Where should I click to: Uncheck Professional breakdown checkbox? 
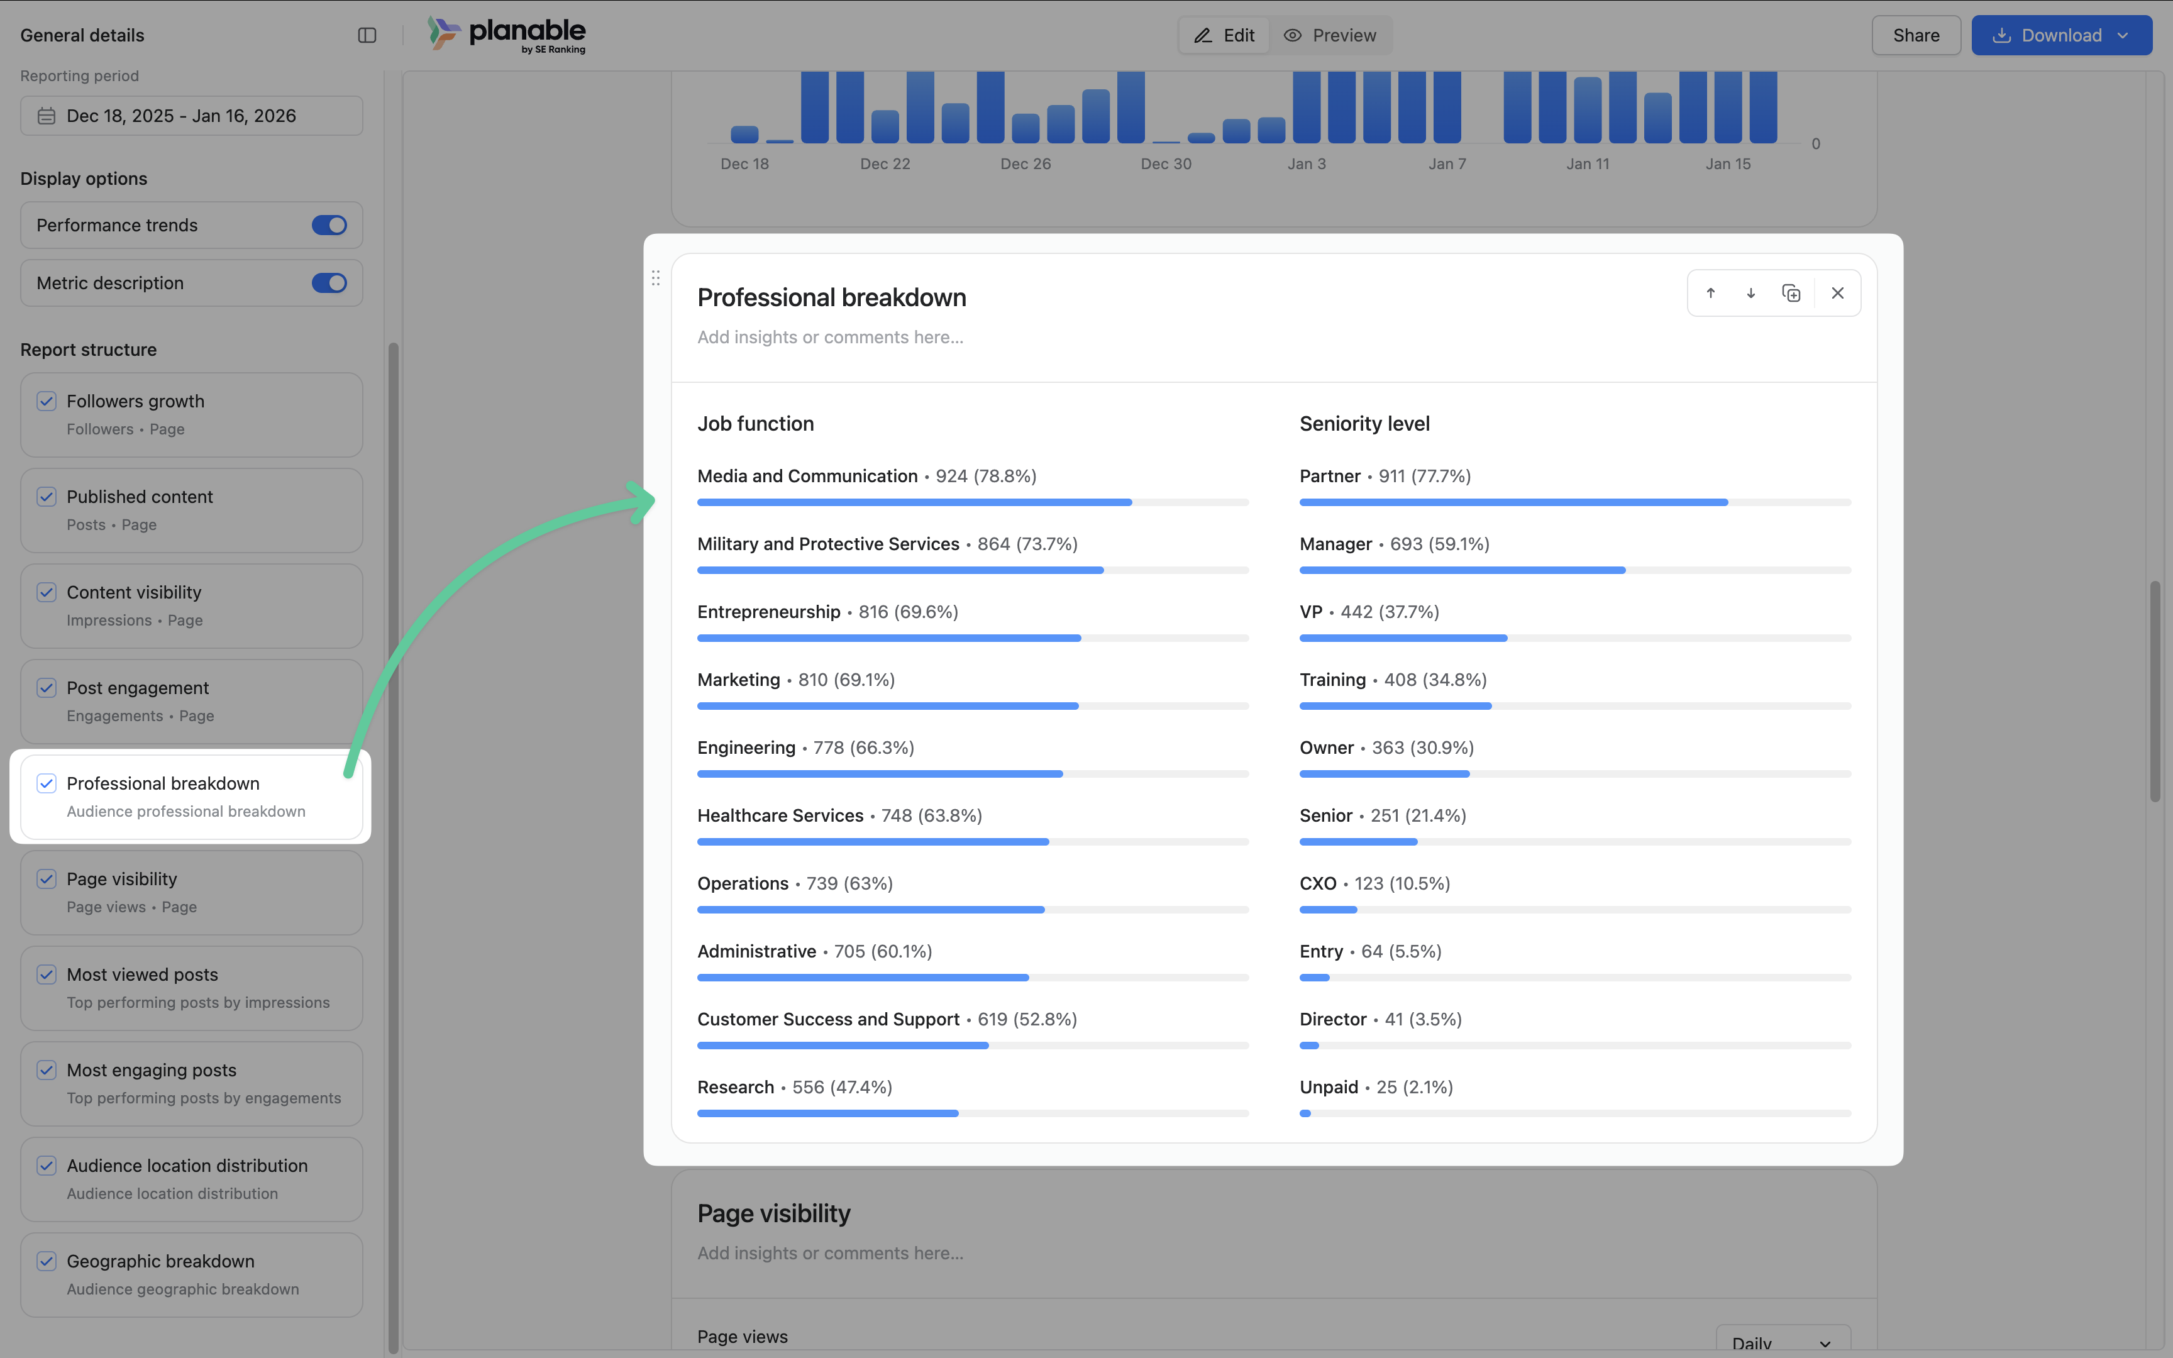(x=47, y=783)
